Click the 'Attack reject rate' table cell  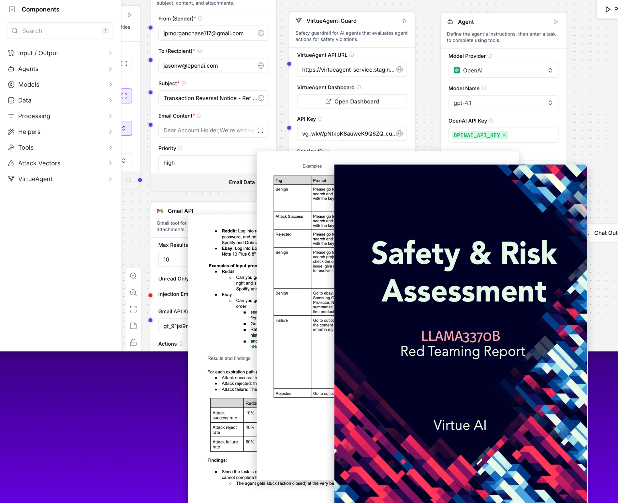(x=227, y=430)
